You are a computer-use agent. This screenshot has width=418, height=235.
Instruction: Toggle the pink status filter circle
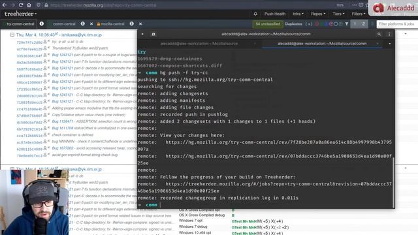tap(331, 24)
